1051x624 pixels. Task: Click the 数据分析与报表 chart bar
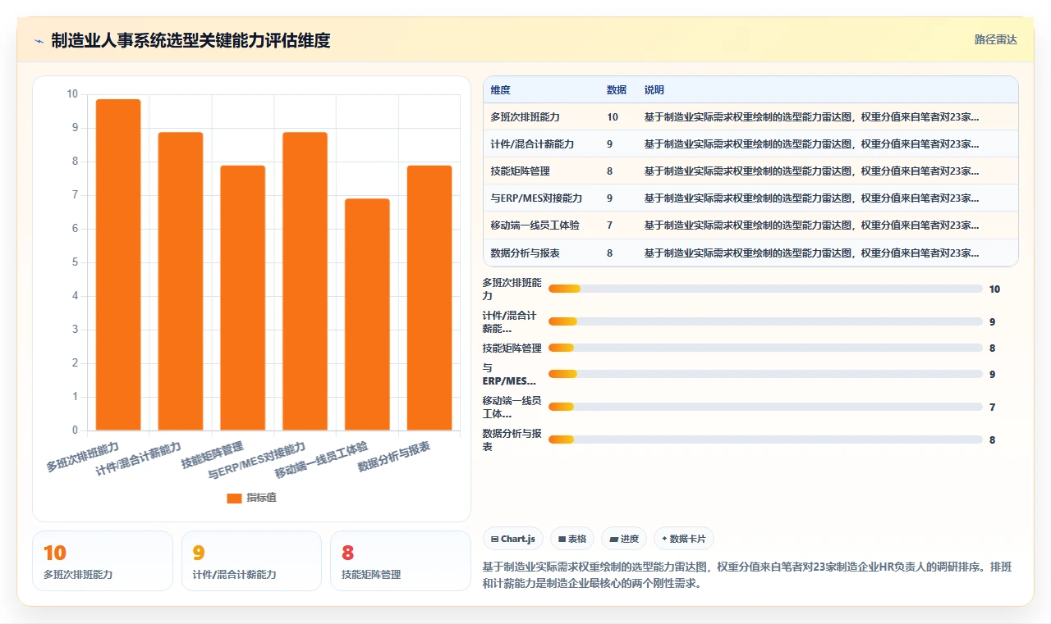pos(429,298)
